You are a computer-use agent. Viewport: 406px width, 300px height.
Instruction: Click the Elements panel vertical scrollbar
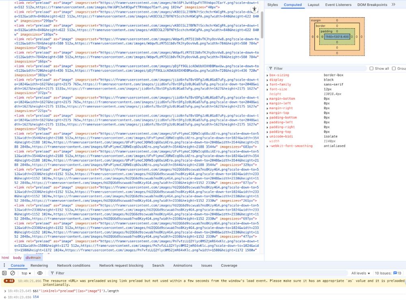(262, 25)
